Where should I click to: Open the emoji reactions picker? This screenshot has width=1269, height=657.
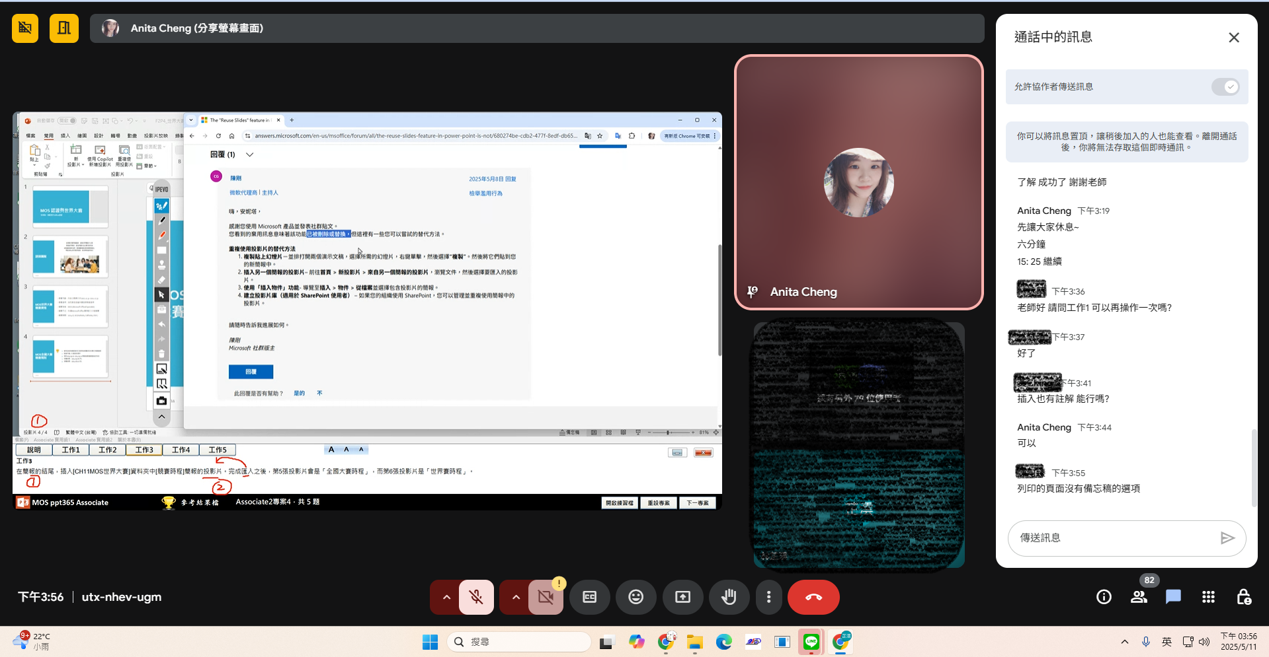click(x=635, y=597)
